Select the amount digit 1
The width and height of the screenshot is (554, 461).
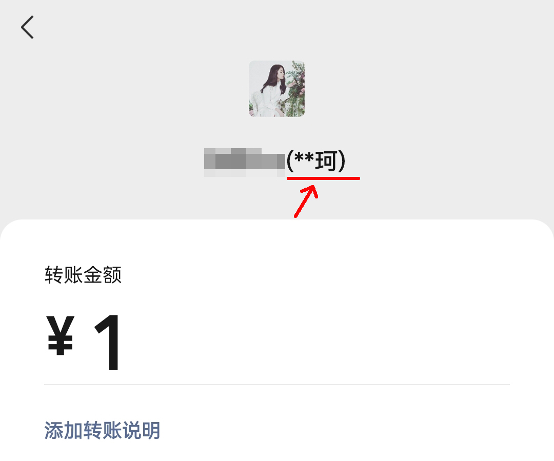pyautogui.click(x=109, y=342)
